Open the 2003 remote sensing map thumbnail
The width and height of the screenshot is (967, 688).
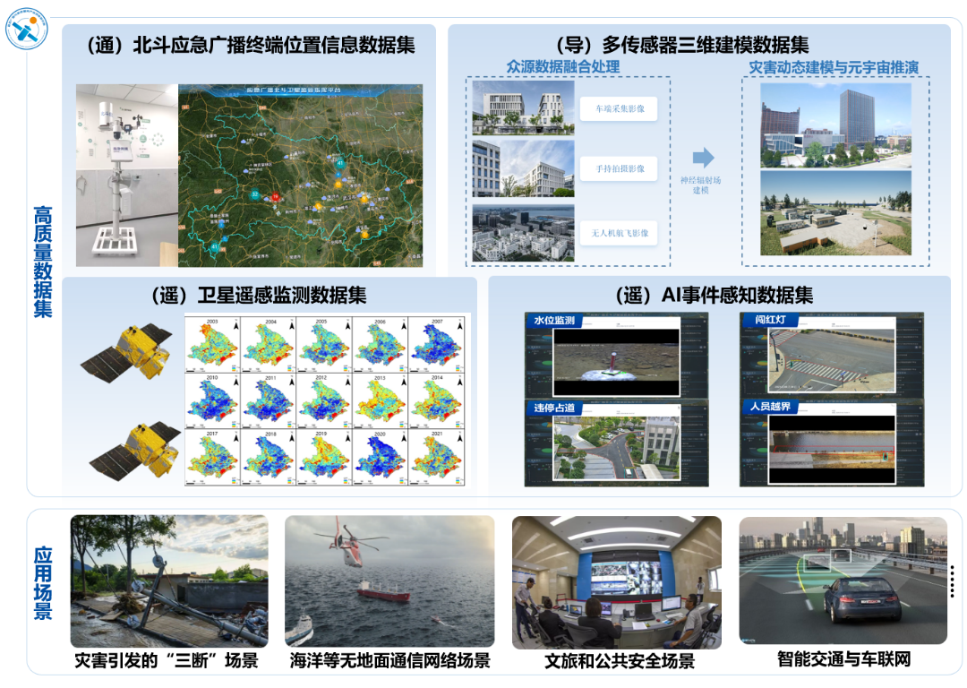point(212,343)
